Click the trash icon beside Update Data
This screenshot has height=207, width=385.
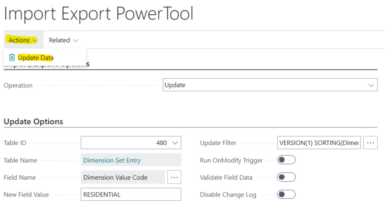[x=12, y=58]
